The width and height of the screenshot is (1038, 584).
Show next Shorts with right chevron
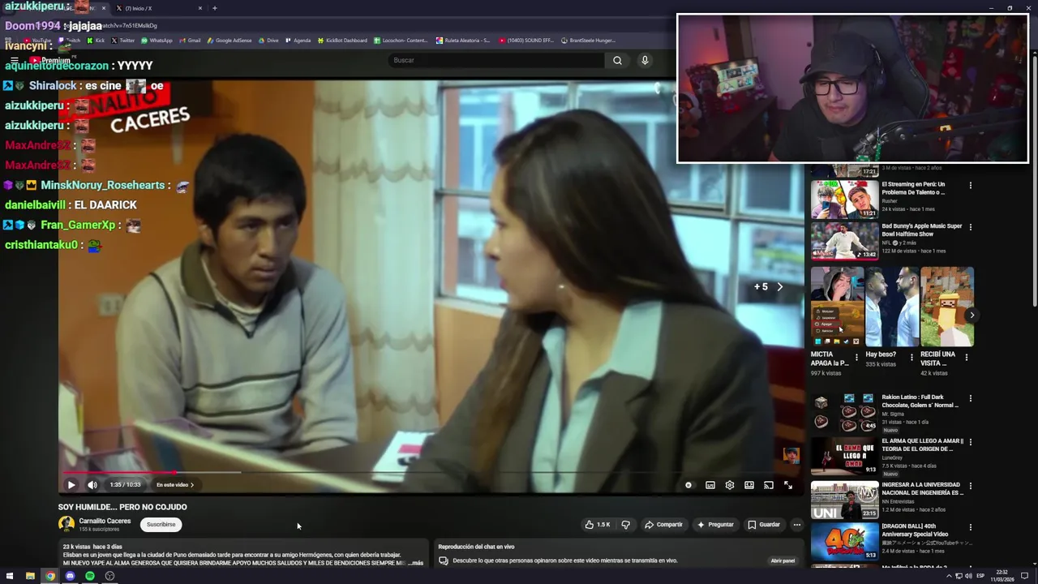[x=972, y=315]
